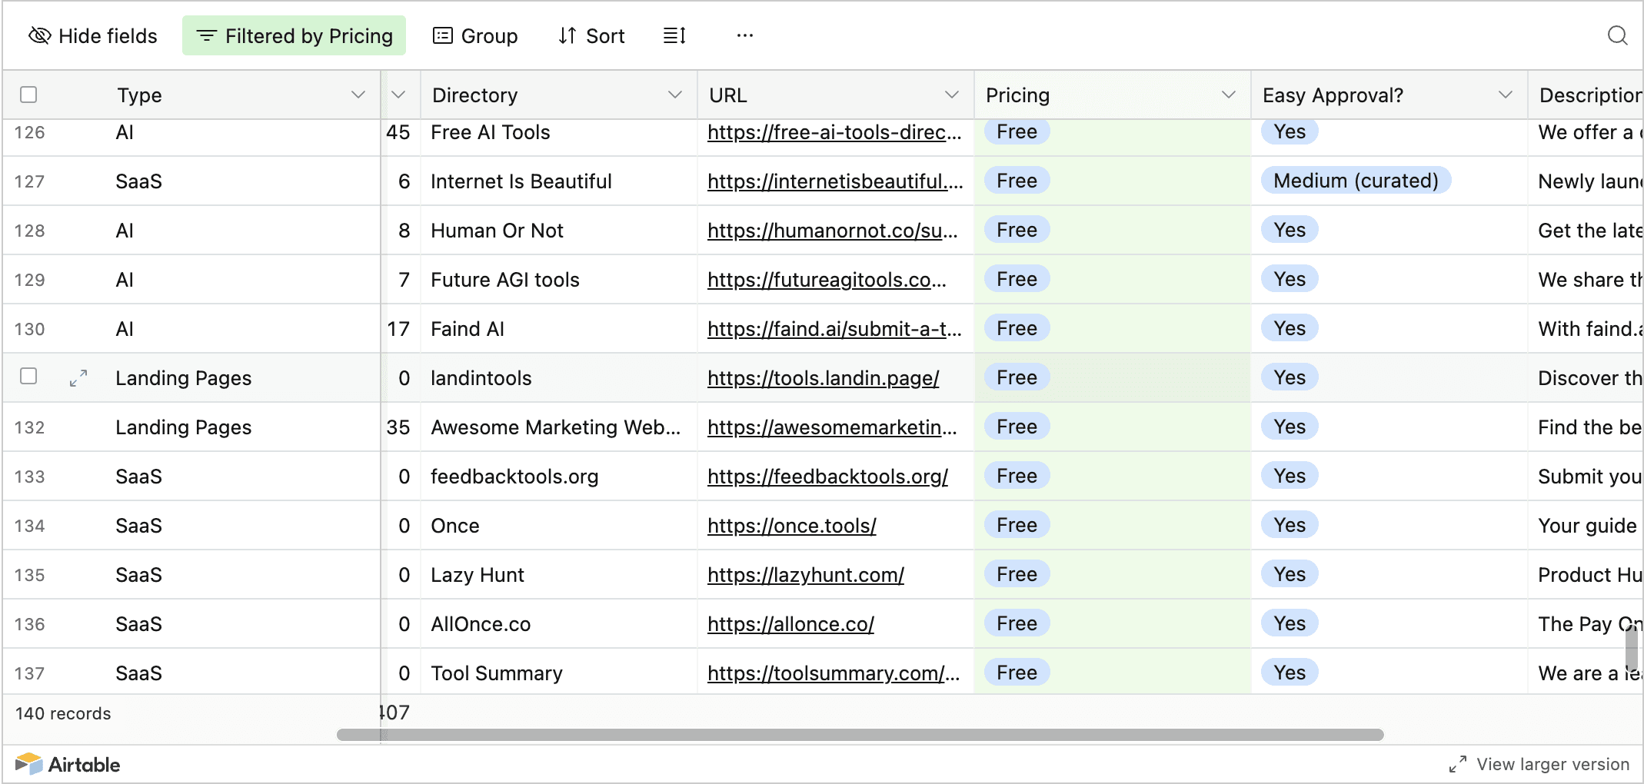Select the Awesome Marketing Web... cell

(558, 427)
